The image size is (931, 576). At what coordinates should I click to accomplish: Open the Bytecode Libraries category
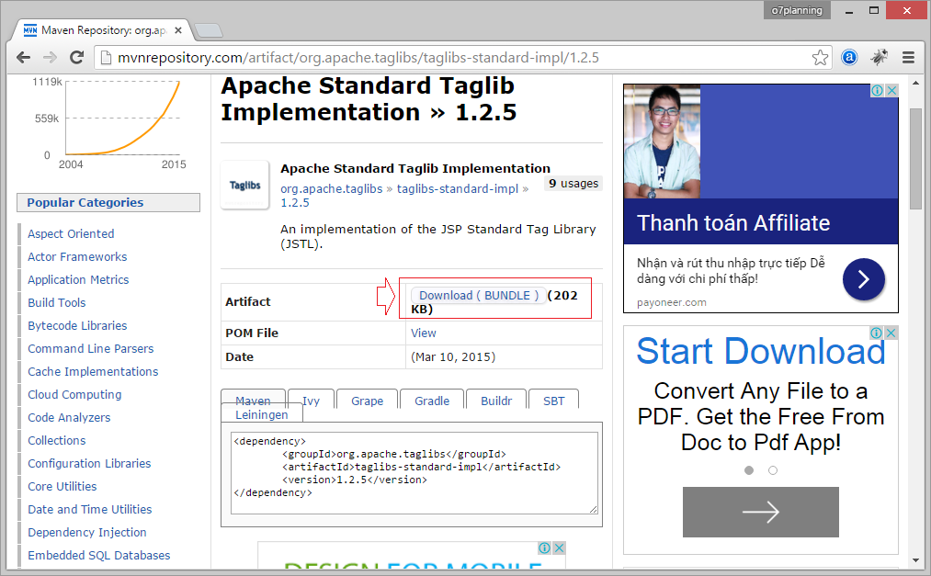[77, 326]
